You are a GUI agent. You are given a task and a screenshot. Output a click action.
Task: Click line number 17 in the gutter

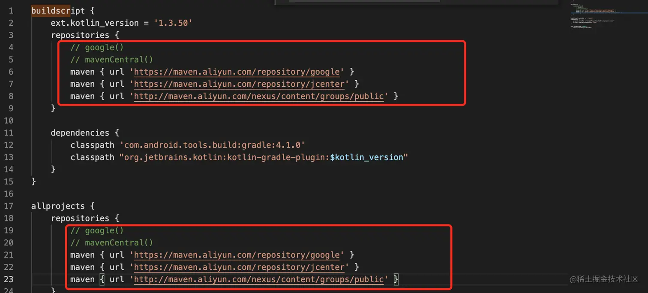pyautogui.click(x=9, y=206)
